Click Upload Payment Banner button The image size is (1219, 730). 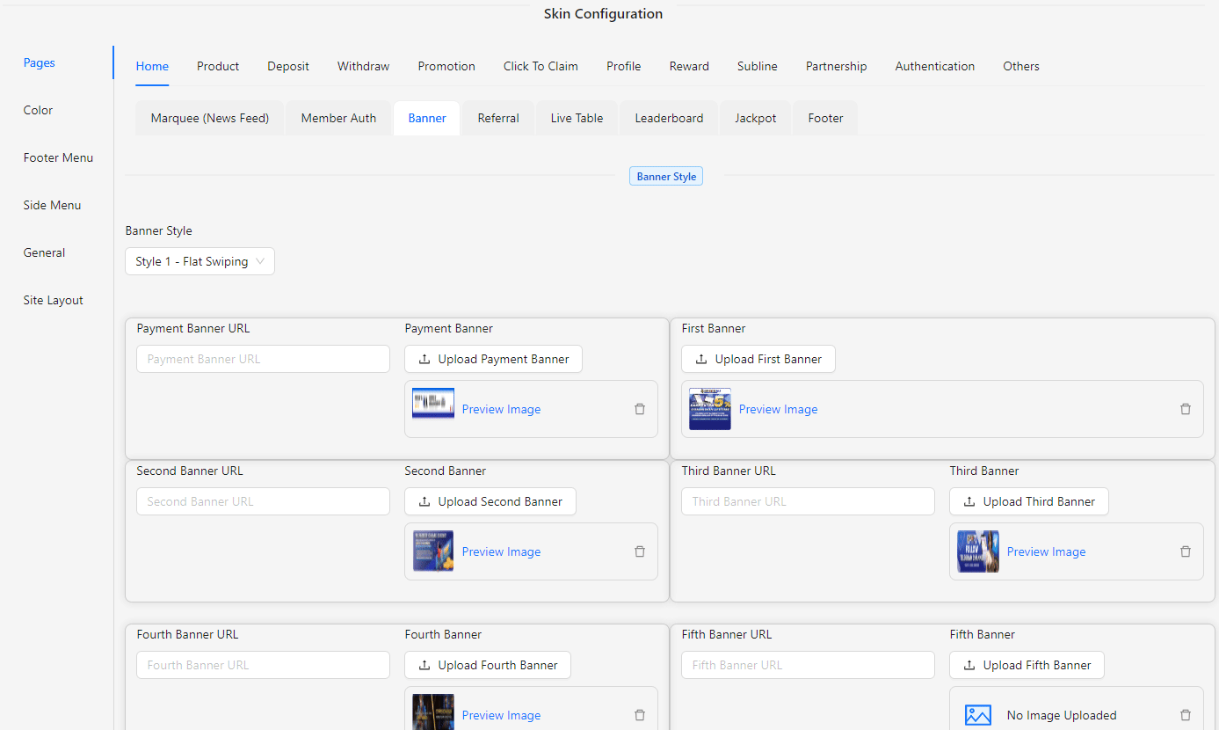(493, 359)
